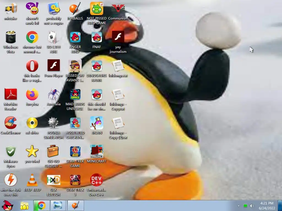Click the 'probably not a rogue' icon
The height and width of the screenshot is (211, 282).
click(x=54, y=9)
